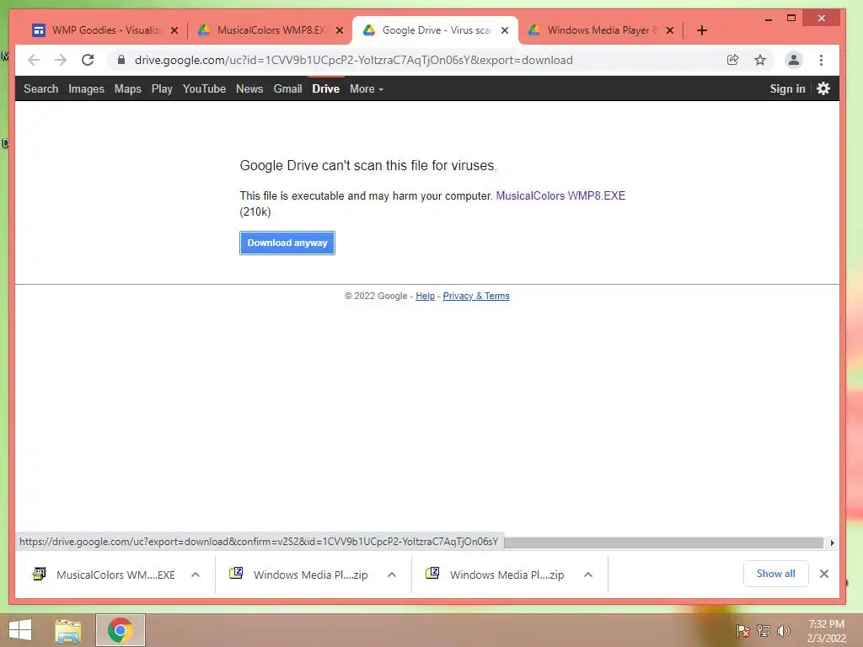The width and height of the screenshot is (863, 647).
Task: Click Download anyway button
Action: coord(287,243)
